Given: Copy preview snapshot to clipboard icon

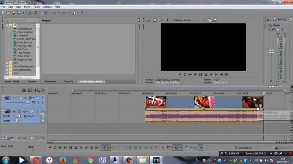Looking at the screenshot, I should [210, 20].
